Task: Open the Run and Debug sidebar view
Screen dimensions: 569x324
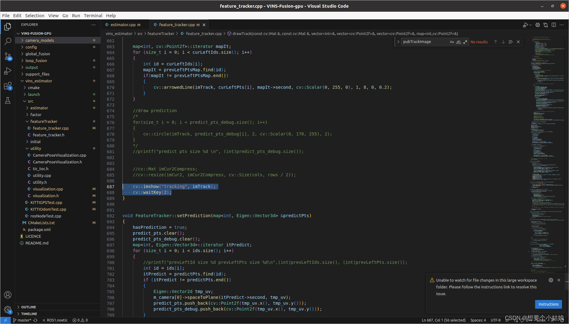Action: click(x=8, y=71)
